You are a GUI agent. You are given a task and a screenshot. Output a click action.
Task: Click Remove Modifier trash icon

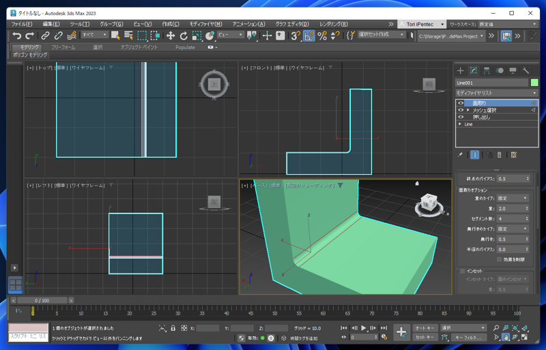click(x=500, y=155)
